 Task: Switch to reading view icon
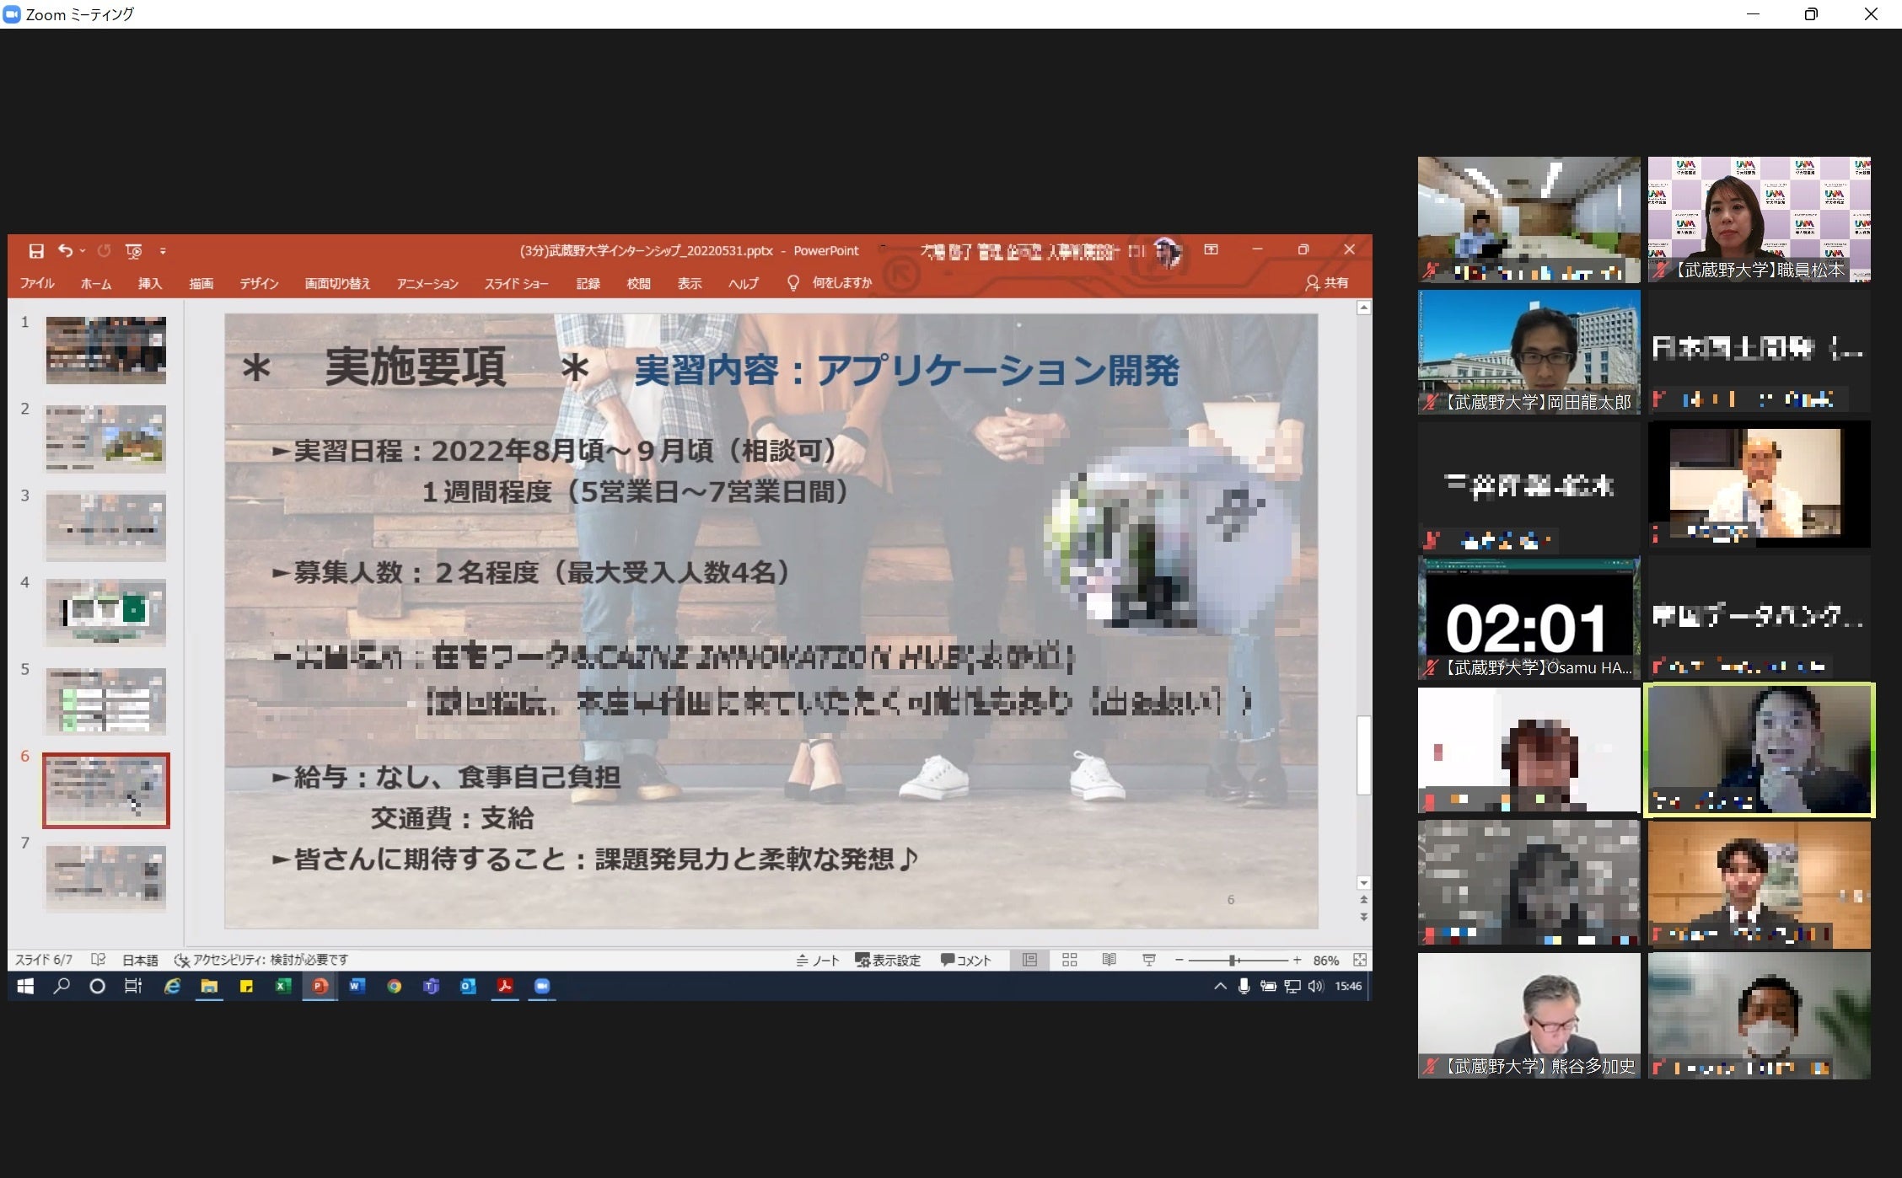[1109, 960]
